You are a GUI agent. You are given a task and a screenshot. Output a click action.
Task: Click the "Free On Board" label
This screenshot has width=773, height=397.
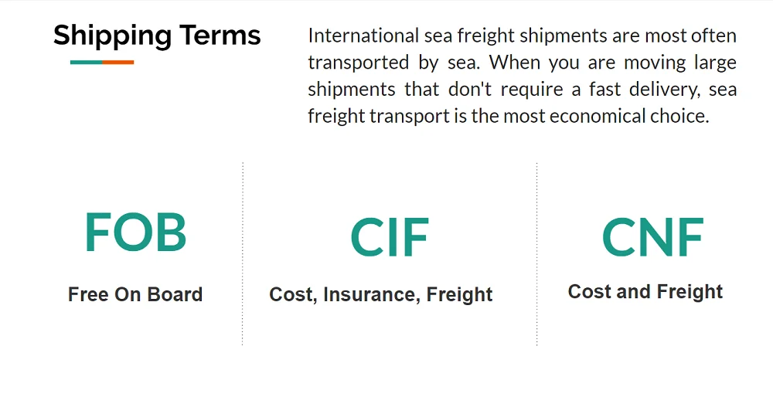pyautogui.click(x=135, y=294)
